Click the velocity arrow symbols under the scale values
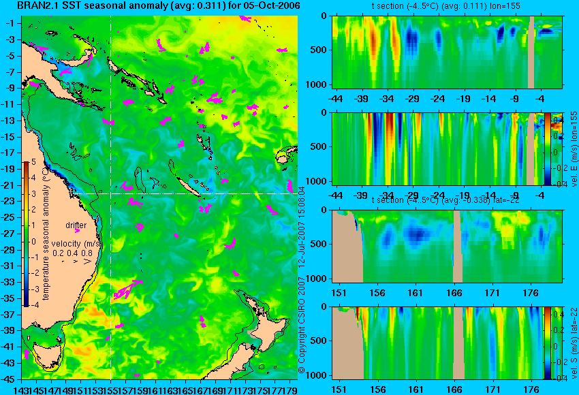This screenshot has height=395, width=579. pyautogui.click(x=76, y=262)
